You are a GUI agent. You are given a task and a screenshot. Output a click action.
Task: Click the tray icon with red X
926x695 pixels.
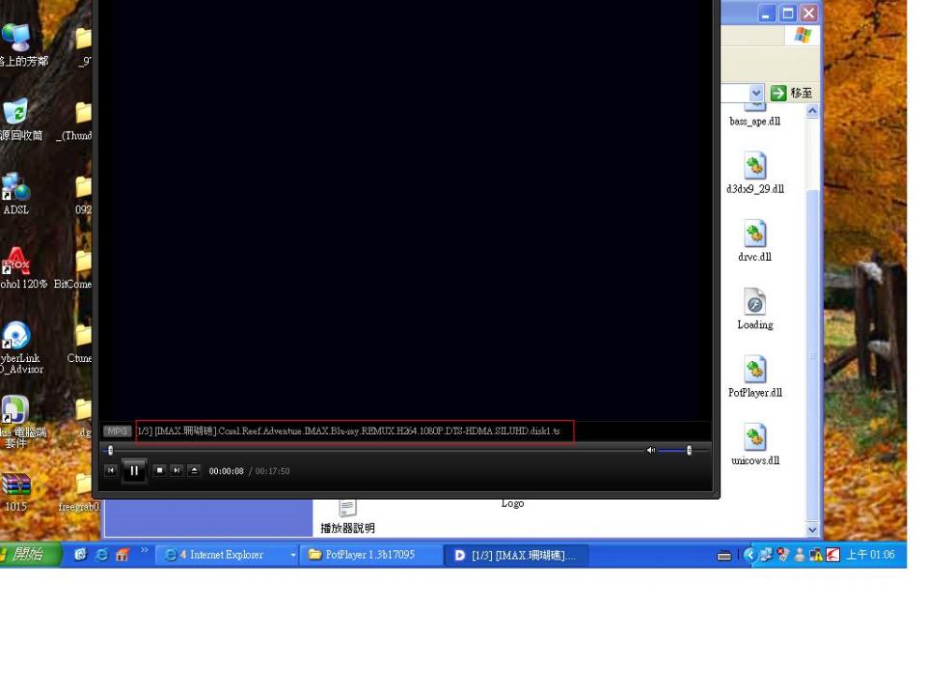pos(782,554)
